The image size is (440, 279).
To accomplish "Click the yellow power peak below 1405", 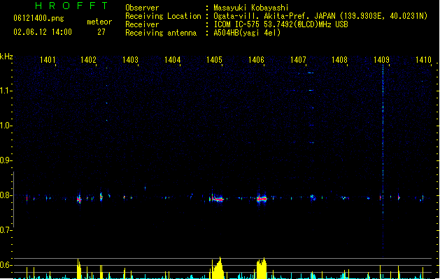I will tap(218, 269).
